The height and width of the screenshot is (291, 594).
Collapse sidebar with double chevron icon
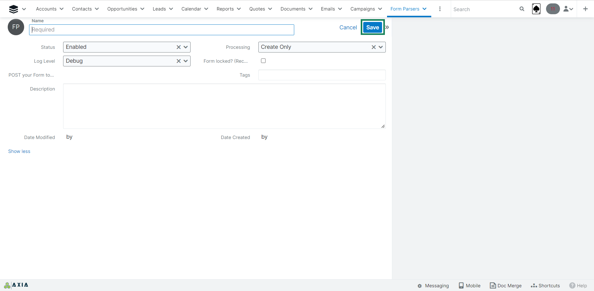[387, 27]
